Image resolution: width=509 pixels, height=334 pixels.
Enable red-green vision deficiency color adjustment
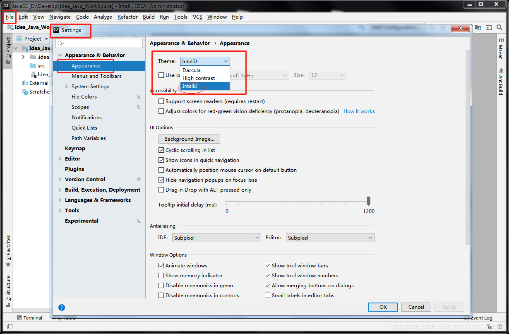click(161, 111)
